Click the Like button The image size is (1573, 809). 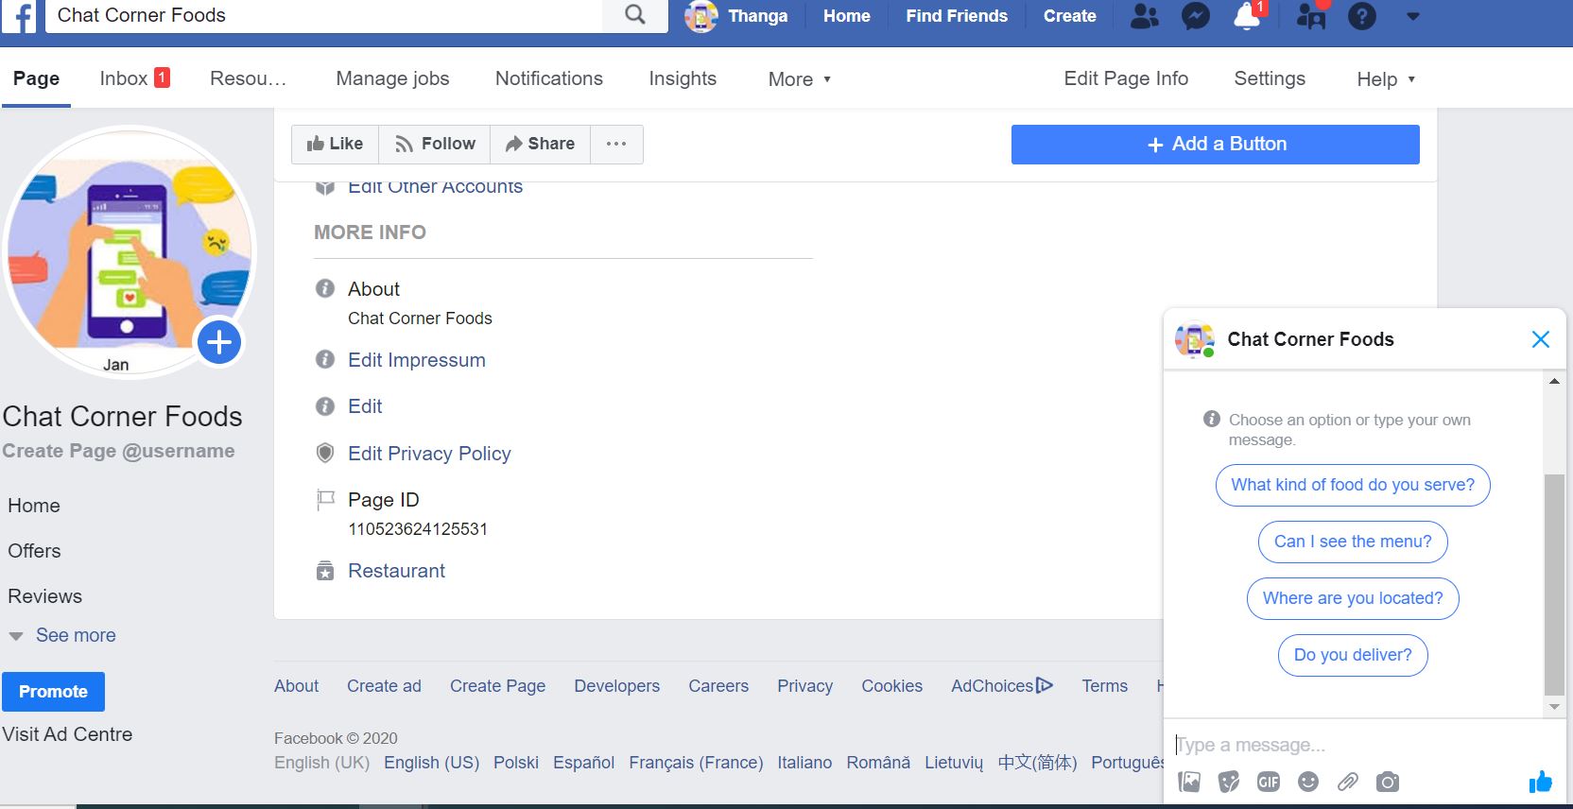(335, 144)
